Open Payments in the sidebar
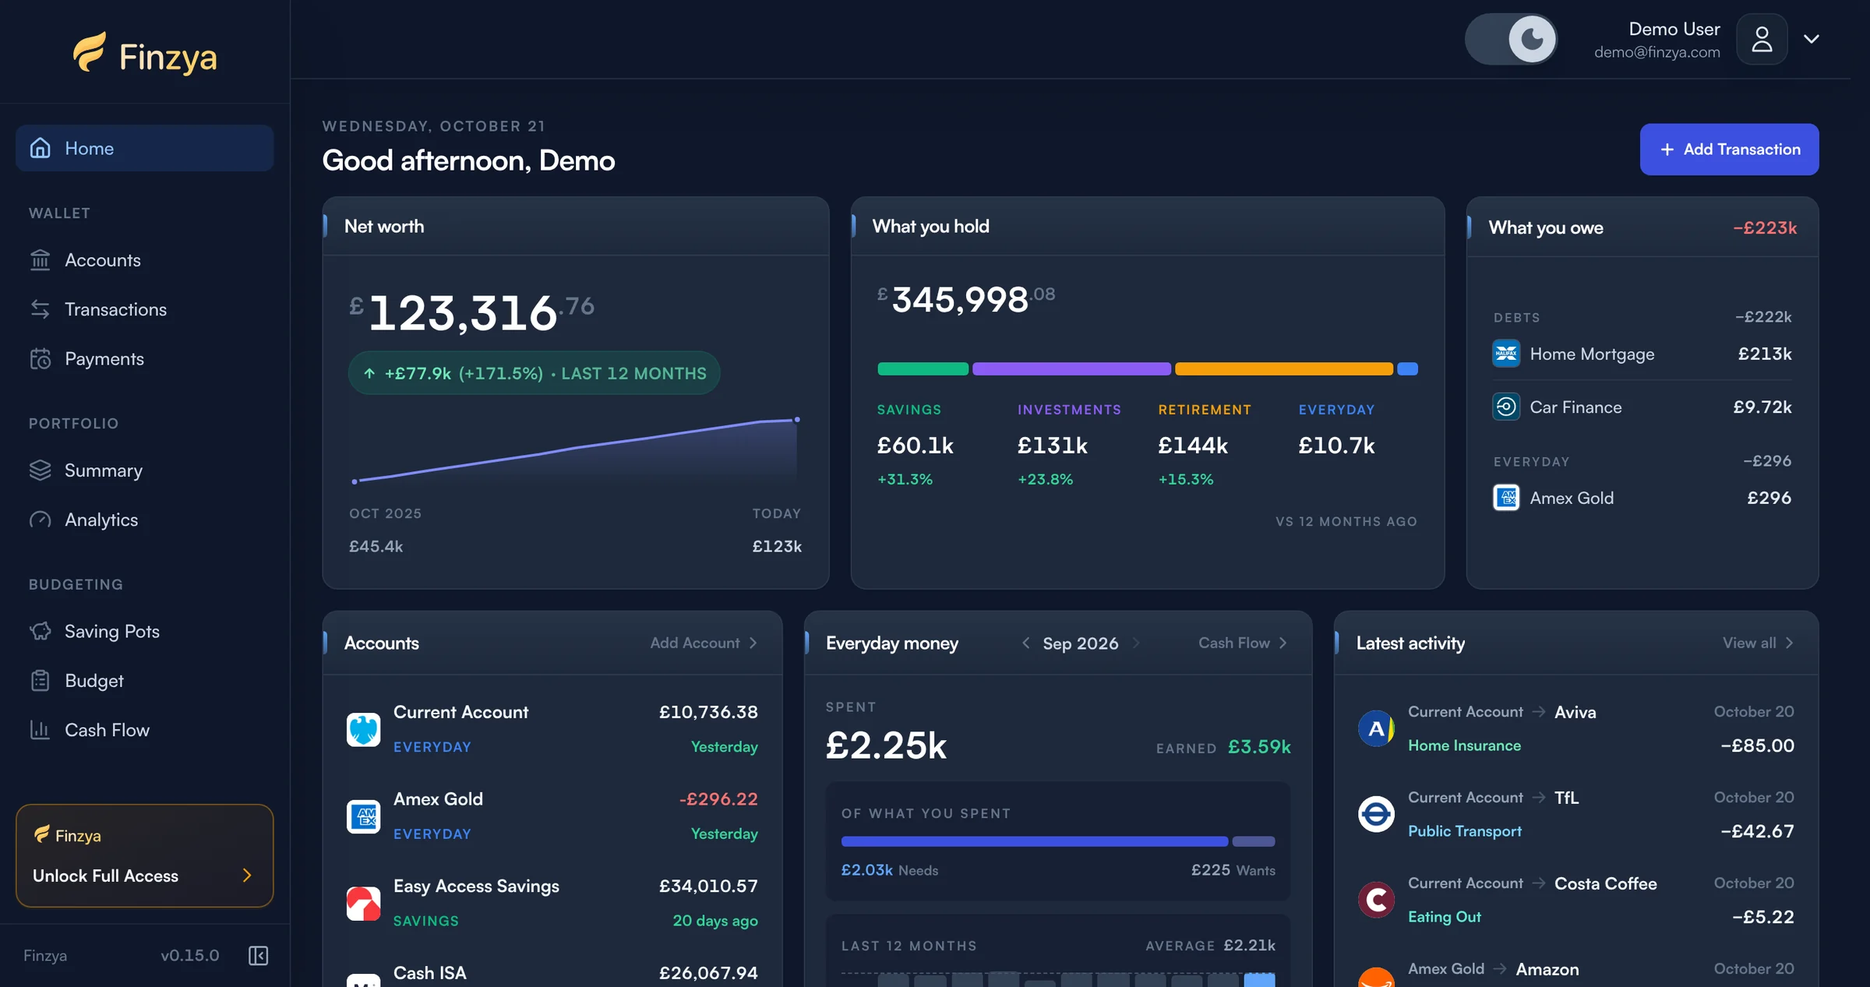Screen dimensions: 1870x987 point(144,358)
